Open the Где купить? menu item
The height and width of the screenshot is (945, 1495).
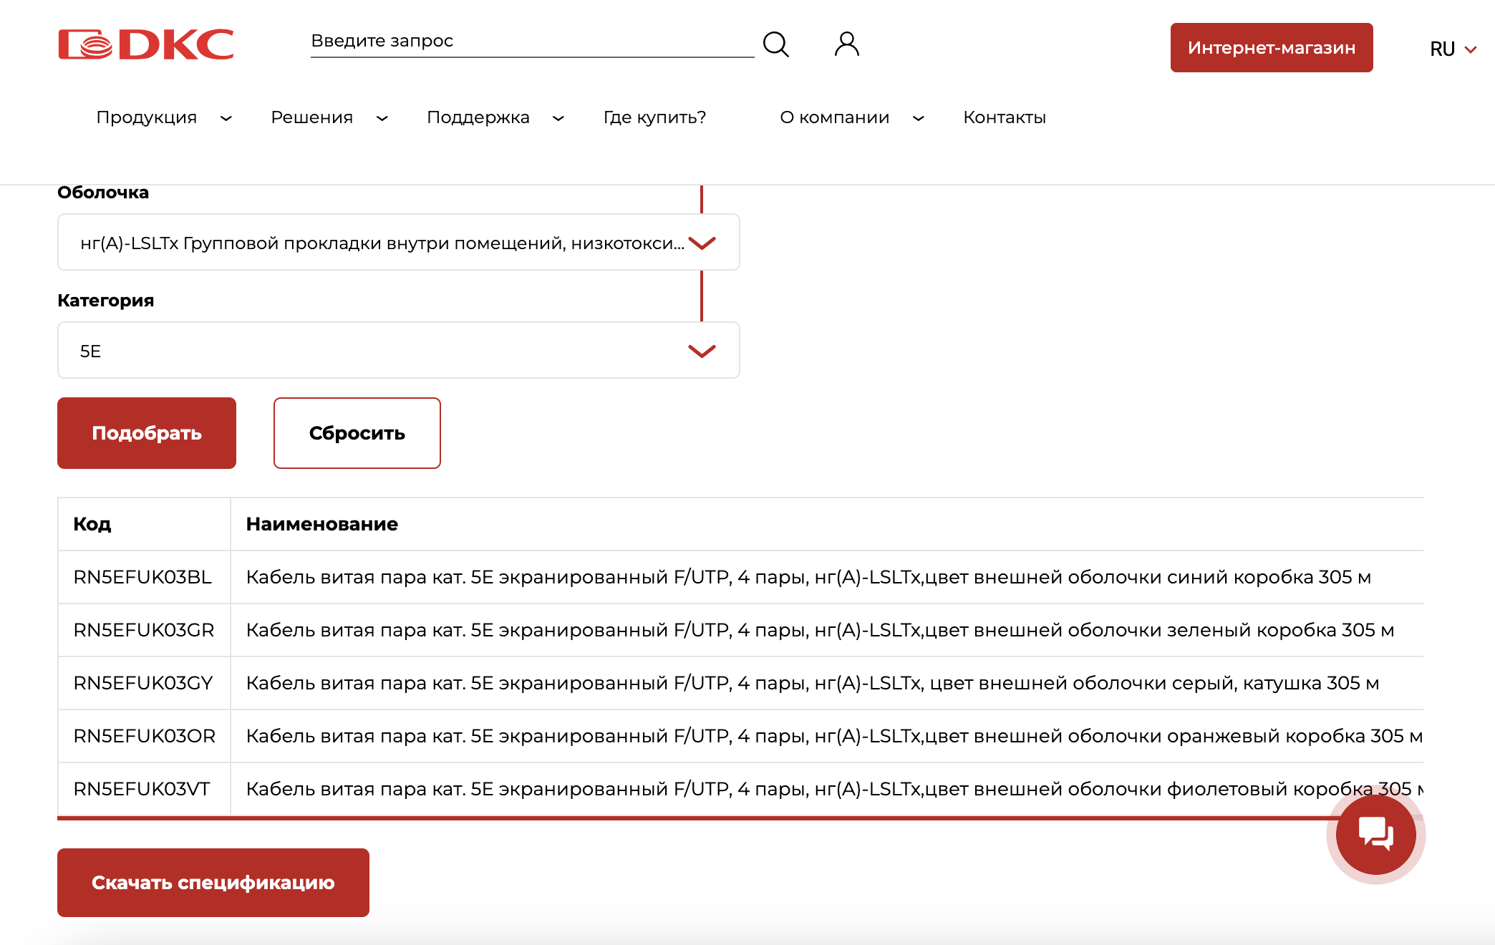tap(654, 117)
